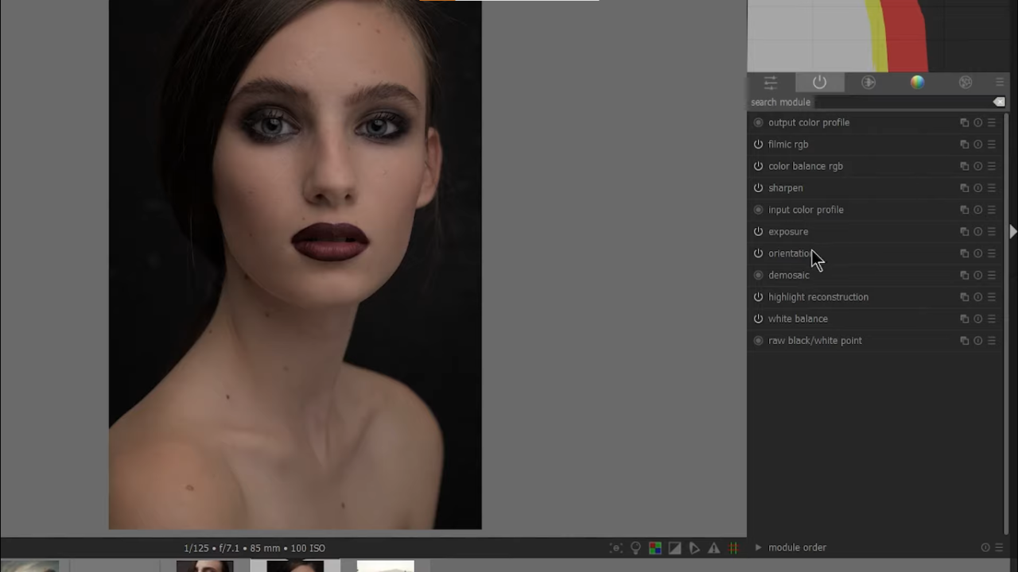Open the active modules group
Image resolution: width=1018 pixels, height=572 pixels.
[x=819, y=82]
